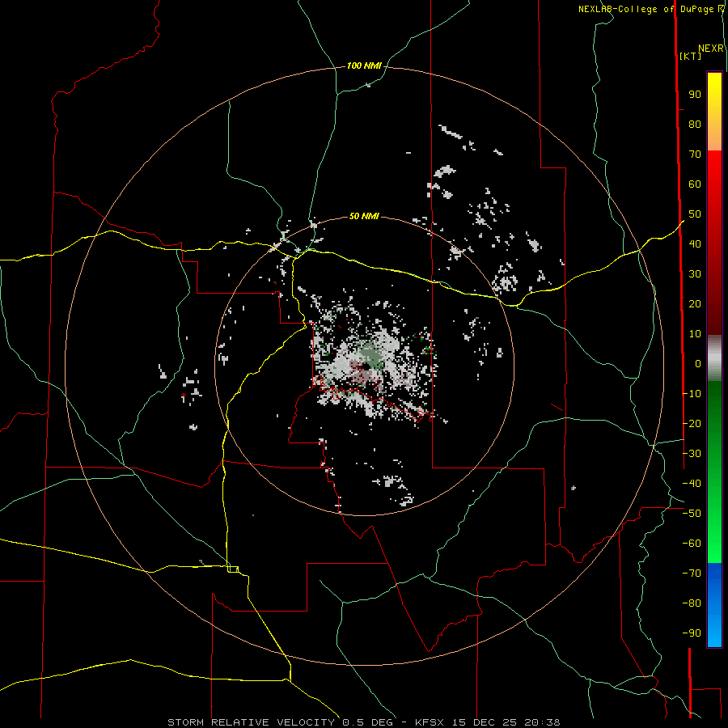The height and width of the screenshot is (728, 728).
Task: Click the -50 value on velocity scale
Action: click(692, 514)
